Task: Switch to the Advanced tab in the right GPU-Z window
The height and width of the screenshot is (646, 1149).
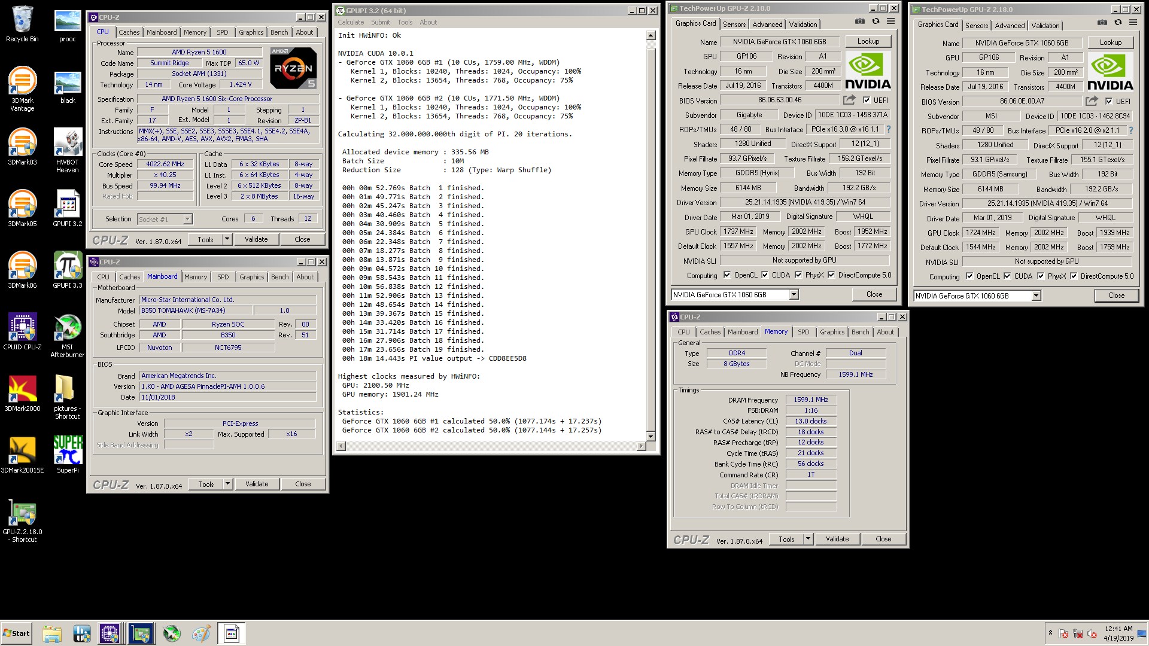Action: click(x=1010, y=26)
